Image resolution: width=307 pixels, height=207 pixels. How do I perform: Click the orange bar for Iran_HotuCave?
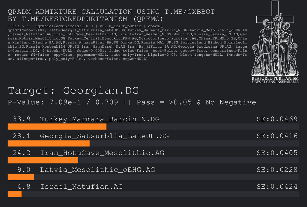click(43, 160)
